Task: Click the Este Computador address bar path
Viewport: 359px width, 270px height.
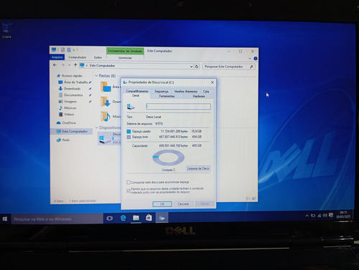Action: coord(102,65)
